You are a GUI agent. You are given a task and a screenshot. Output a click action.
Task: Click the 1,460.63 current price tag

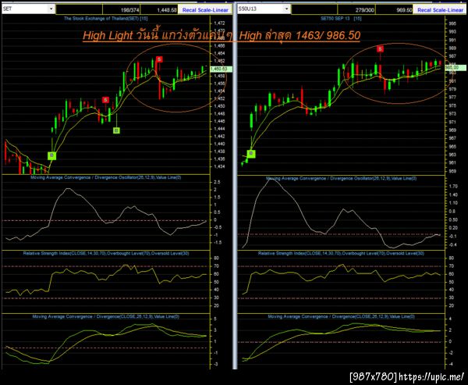(221, 69)
